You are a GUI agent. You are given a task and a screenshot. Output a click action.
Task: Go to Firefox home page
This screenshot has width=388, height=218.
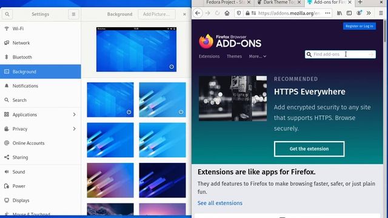(x=227, y=13)
